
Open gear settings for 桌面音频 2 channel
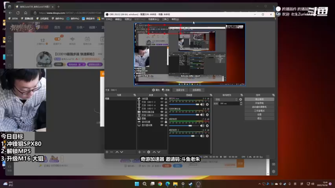207,136
